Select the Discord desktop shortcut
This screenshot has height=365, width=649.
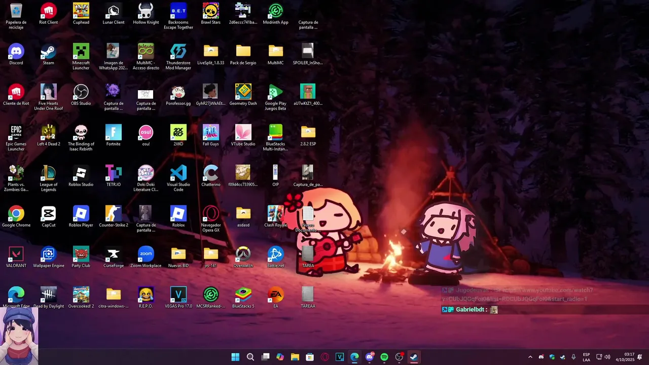[16, 54]
